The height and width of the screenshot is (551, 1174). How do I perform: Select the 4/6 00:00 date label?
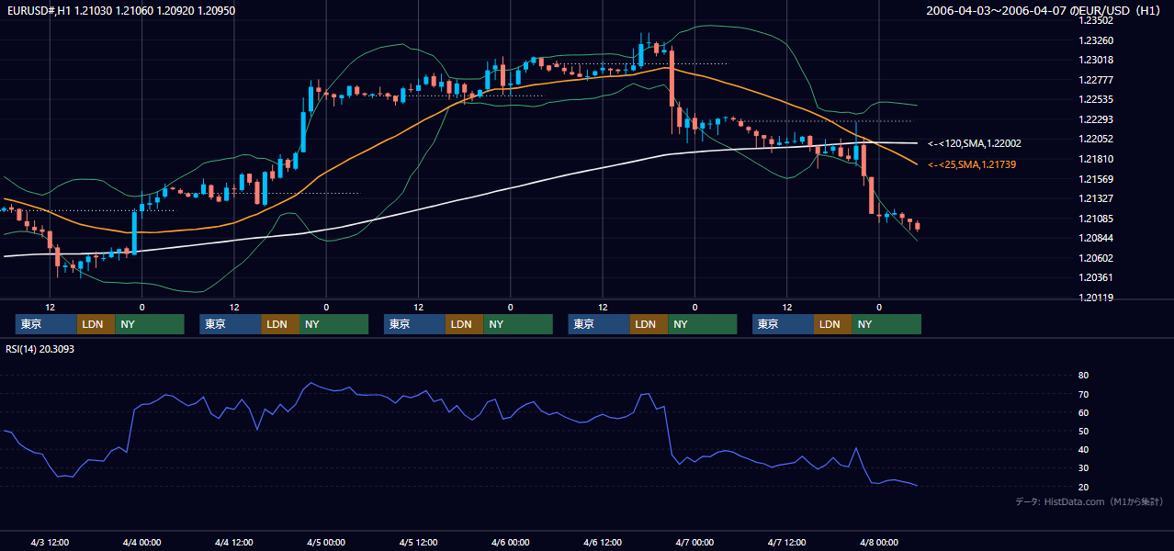coord(511,542)
